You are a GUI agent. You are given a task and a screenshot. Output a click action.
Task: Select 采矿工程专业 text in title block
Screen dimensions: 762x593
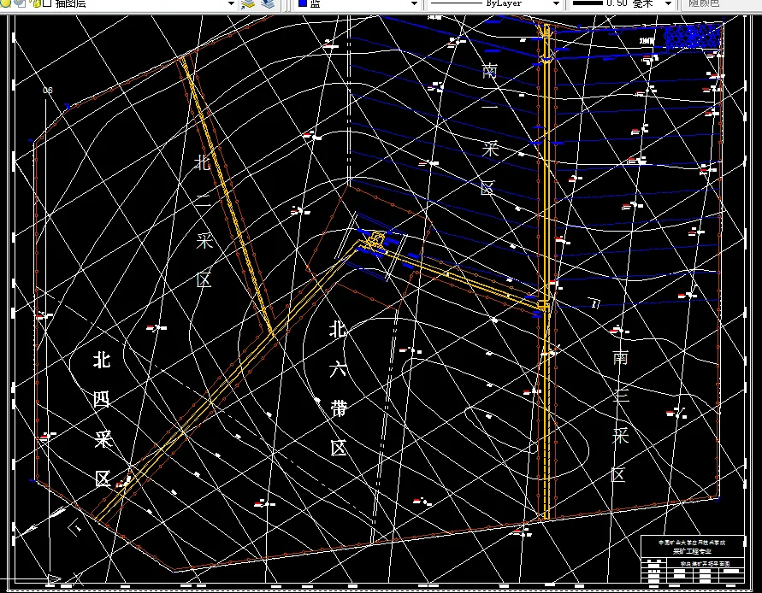tap(693, 552)
